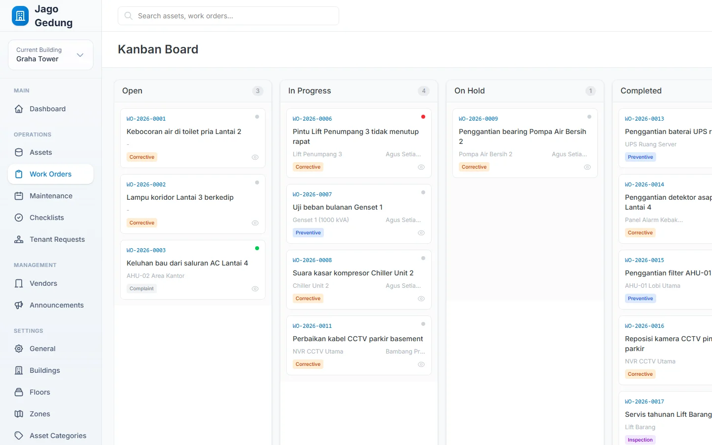Click red priority dot on WO-2026-0006
Viewport: 712px width, 445px height.
point(423,117)
